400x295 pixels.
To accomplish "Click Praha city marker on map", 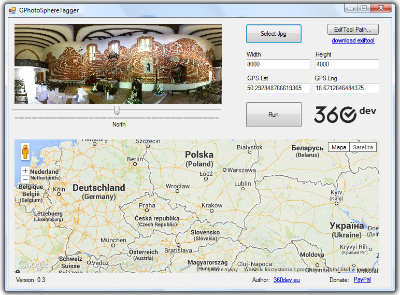I will coord(147,210).
